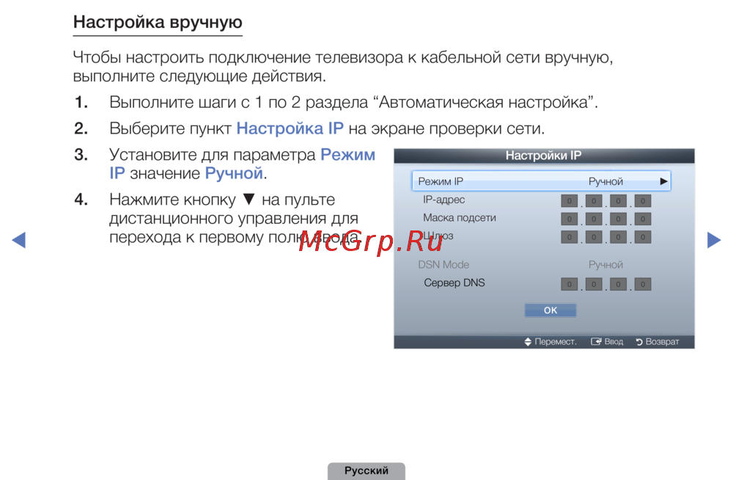Viewport: 733px width, 480px height.
Task: Select the Режим IP row
Action: point(541,181)
